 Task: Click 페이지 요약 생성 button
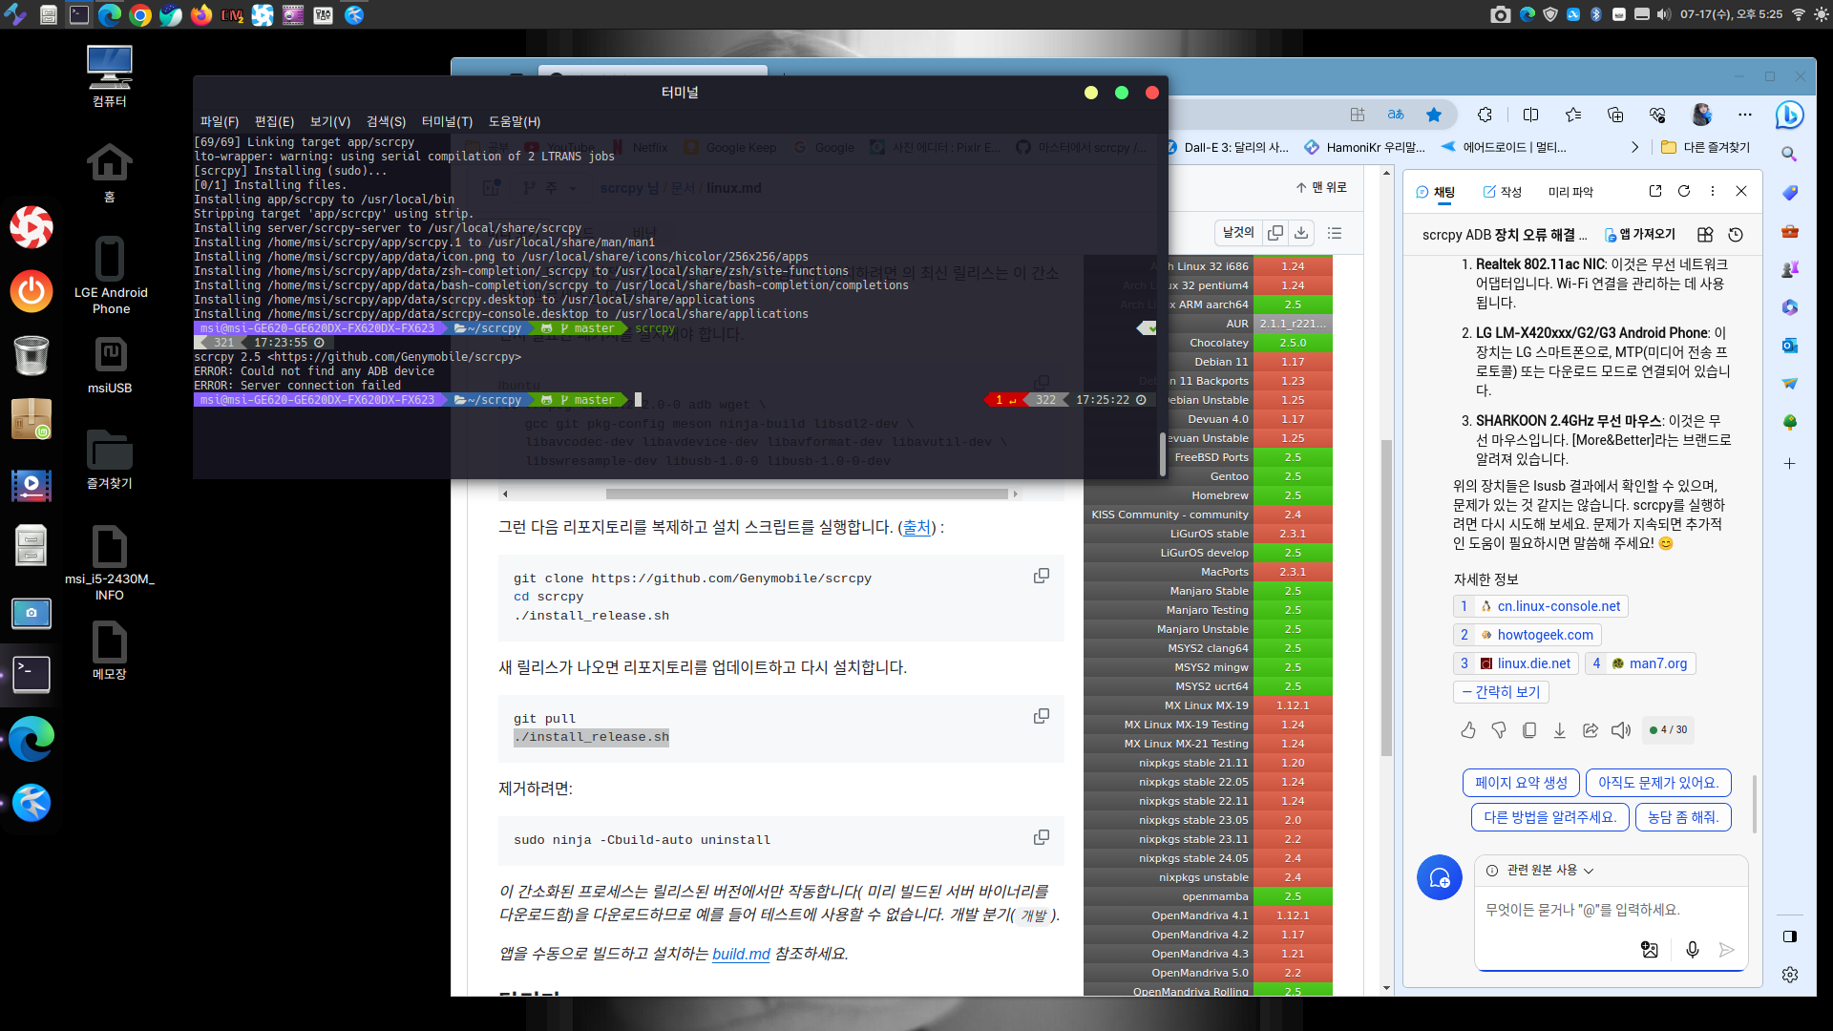point(1524,782)
